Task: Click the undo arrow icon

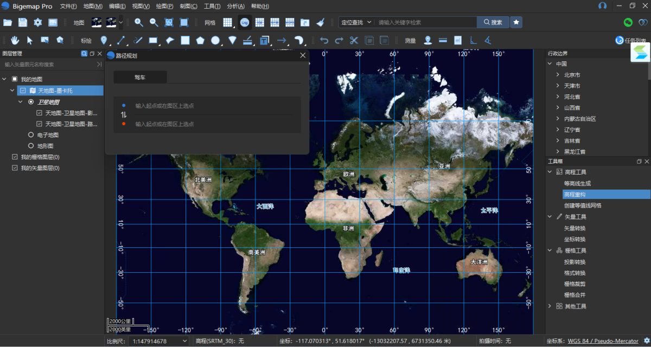Action: pyautogui.click(x=324, y=40)
